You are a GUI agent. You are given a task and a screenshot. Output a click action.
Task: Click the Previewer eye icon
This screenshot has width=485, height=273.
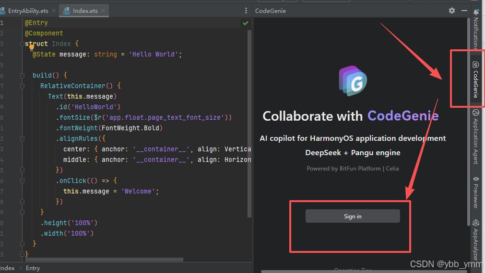tap(476, 179)
